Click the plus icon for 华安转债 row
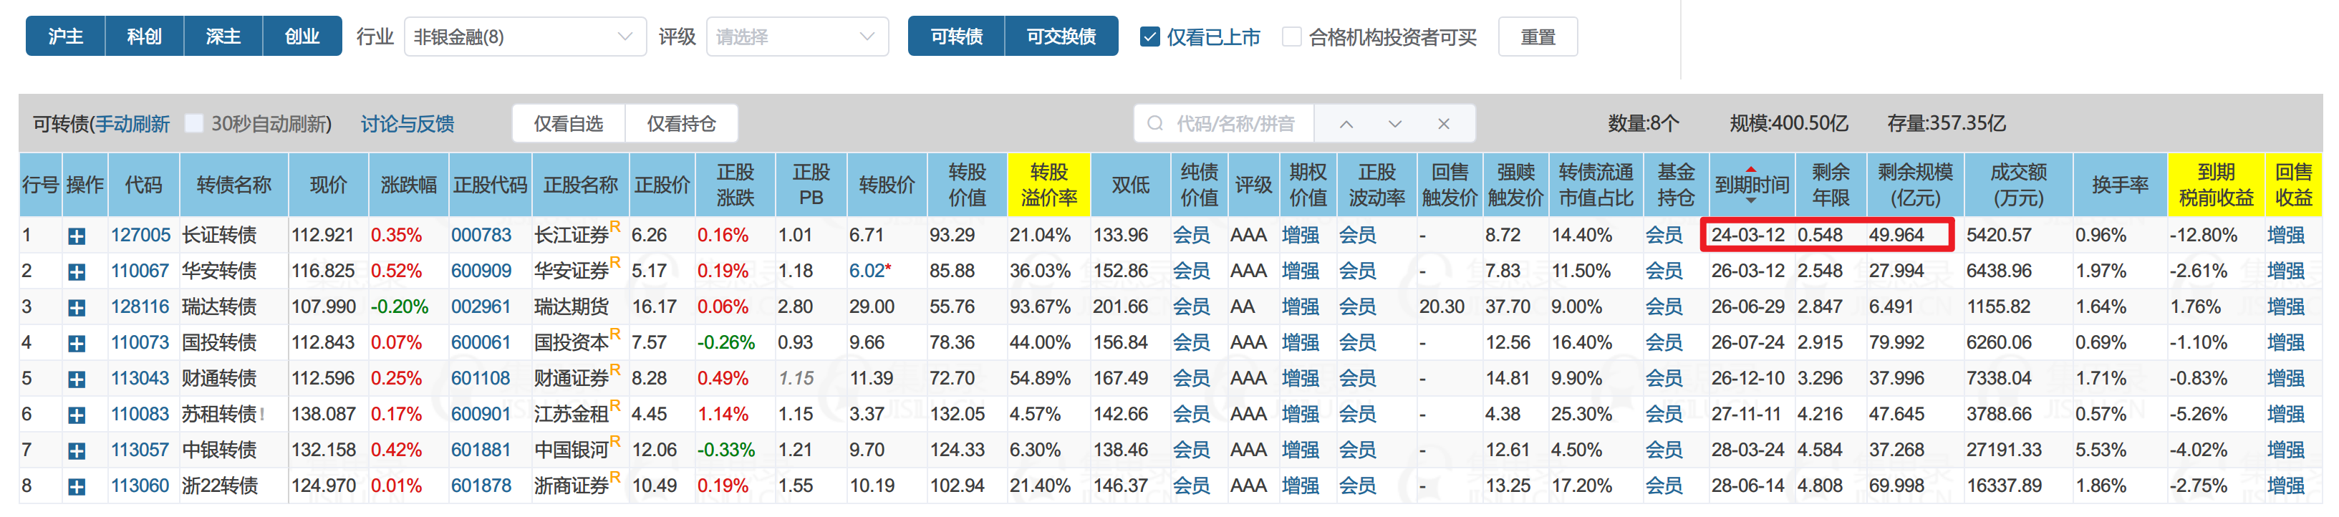This screenshot has height=517, width=2339. click(x=77, y=271)
